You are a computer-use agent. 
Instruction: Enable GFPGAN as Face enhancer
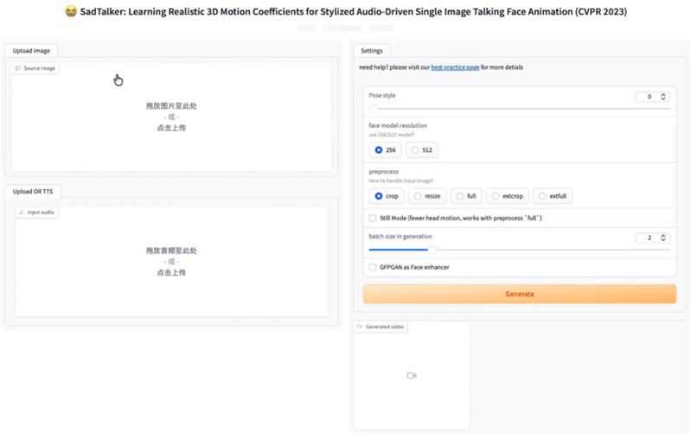pyautogui.click(x=373, y=268)
